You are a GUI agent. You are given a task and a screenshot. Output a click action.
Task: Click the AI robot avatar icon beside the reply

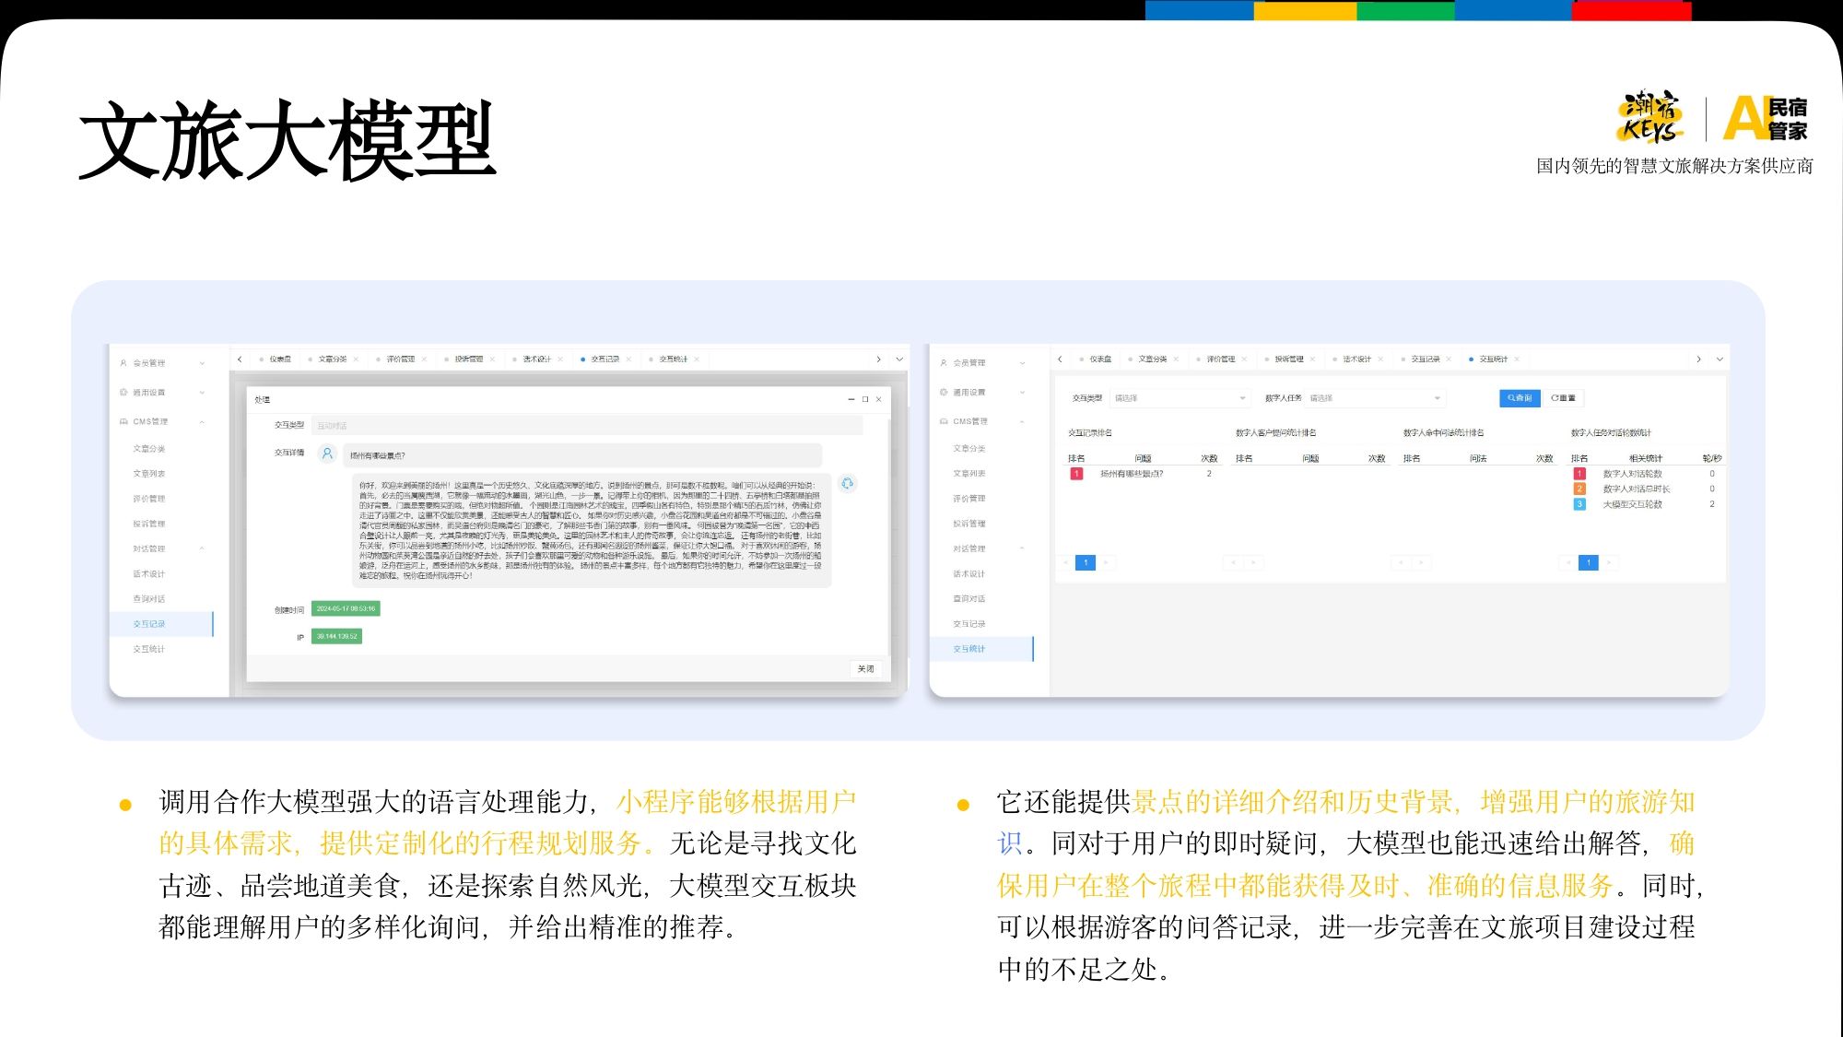coord(847,483)
